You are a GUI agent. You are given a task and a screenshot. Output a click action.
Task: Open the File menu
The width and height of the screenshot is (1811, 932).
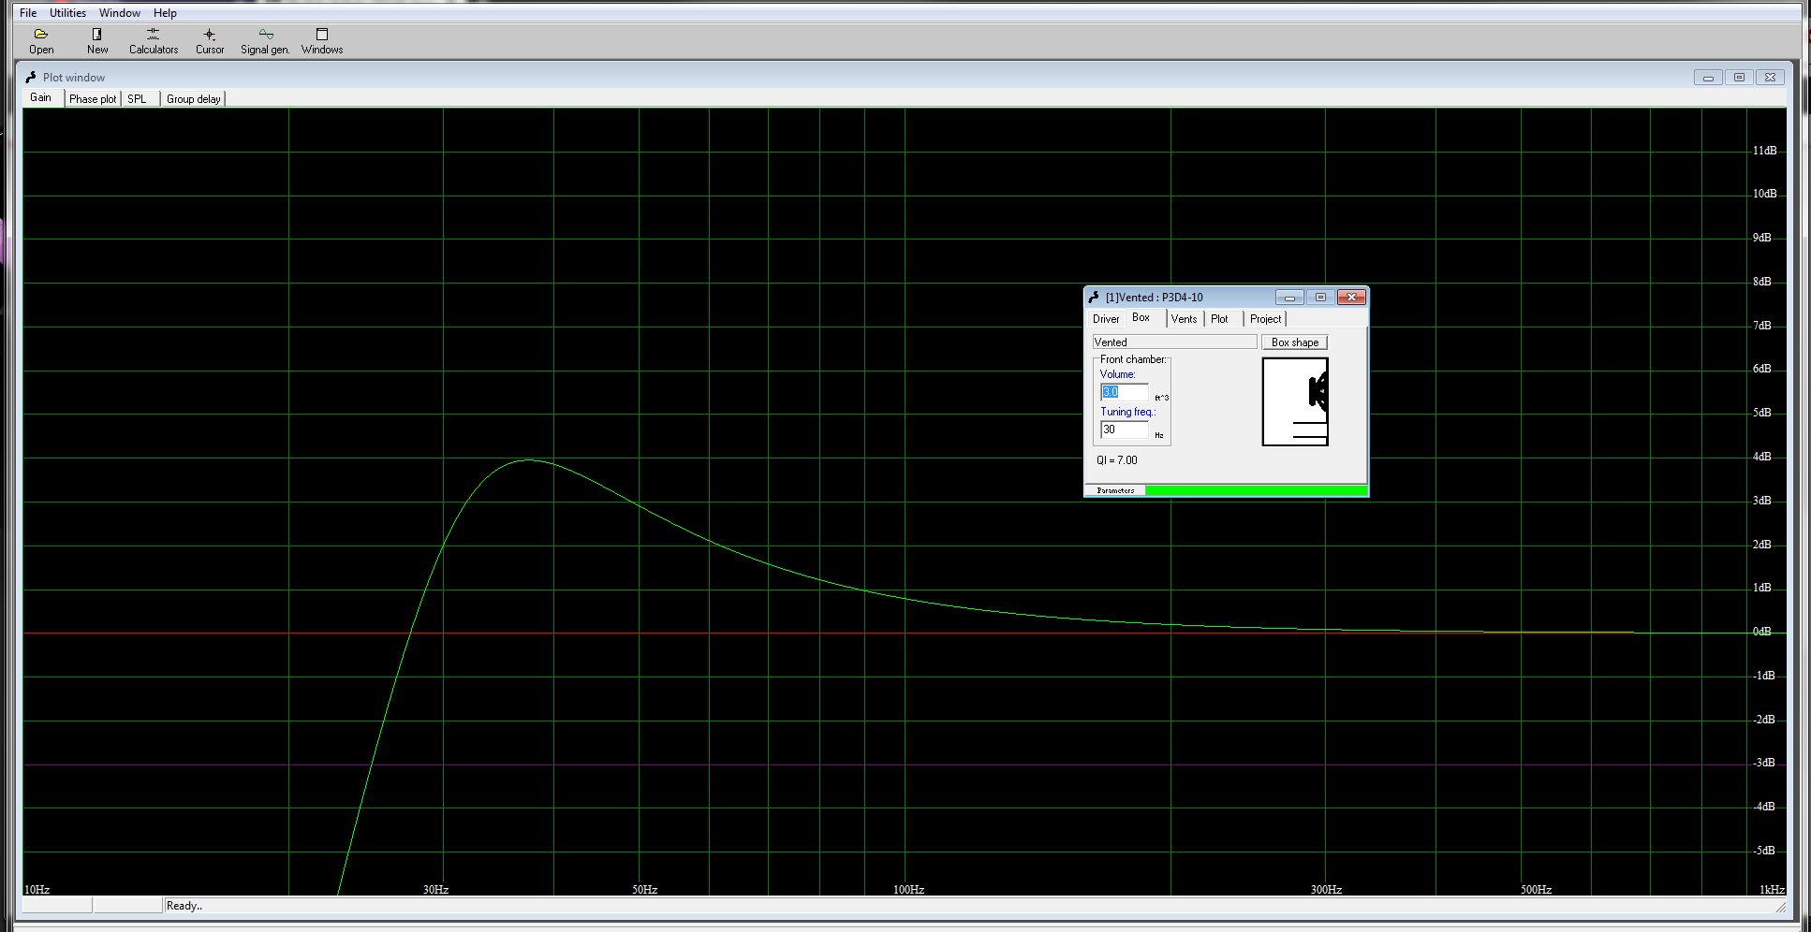(x=28, y=13)
